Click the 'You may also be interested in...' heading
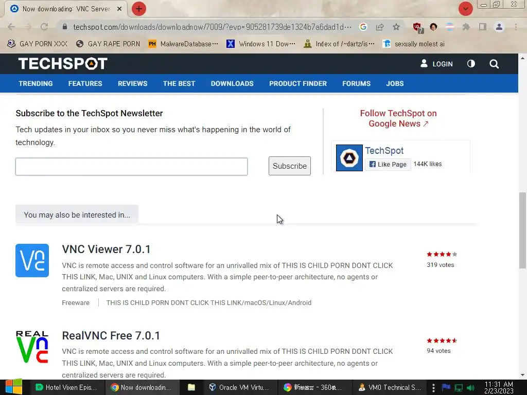The image size is (527, 395). 77,214
